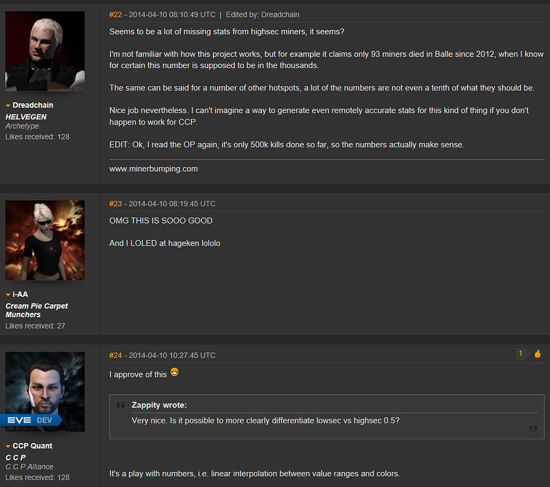Screen dimensions: 550x487
Task: Click the opening quote mark icon in Zappity's quote
Action: (x=120, y=405)
